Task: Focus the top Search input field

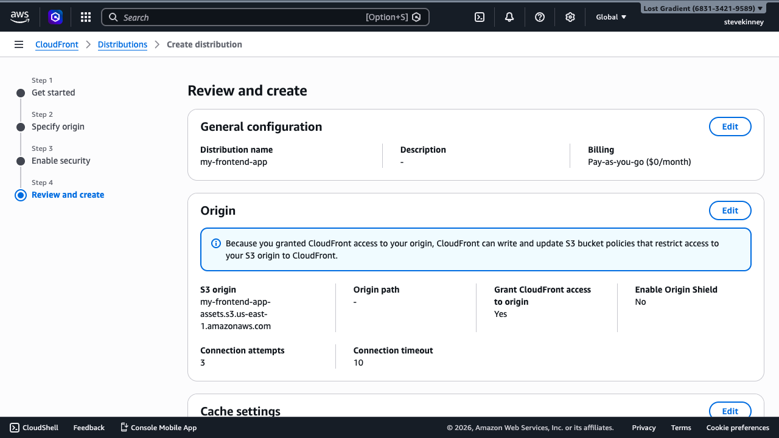Action: (x=265, y=17)
